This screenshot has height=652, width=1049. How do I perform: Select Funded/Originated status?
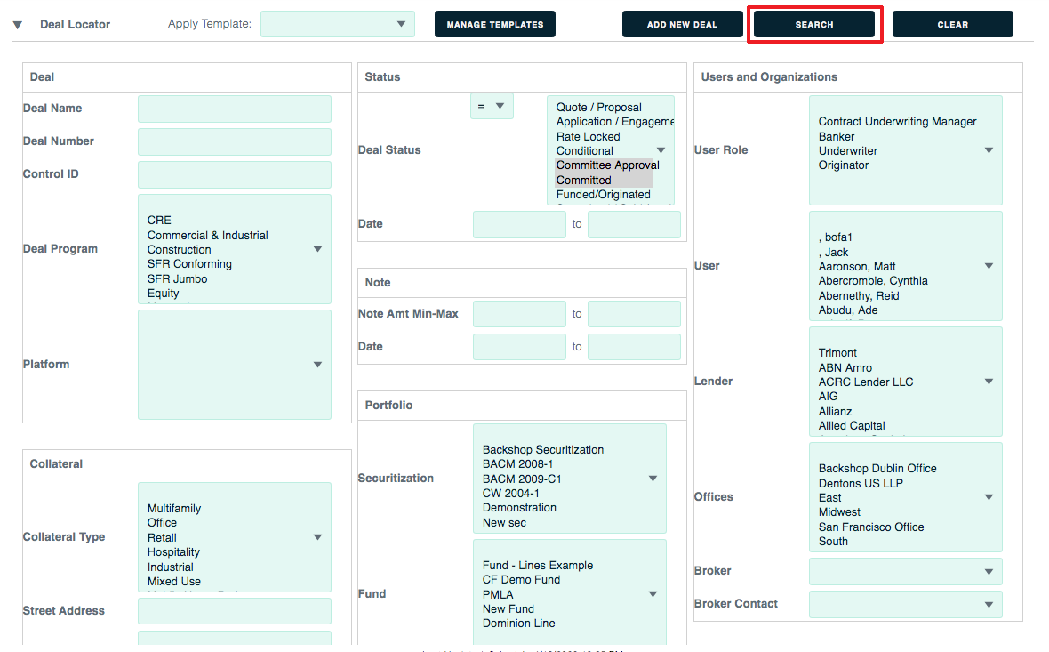pos(603,195)
